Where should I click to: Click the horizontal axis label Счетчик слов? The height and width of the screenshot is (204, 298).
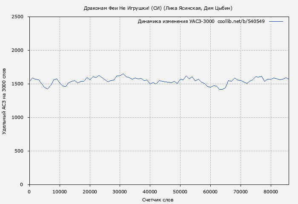tap(158, 199)
